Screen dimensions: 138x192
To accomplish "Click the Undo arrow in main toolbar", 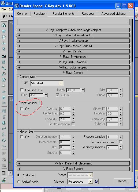I will coord(5,16).
